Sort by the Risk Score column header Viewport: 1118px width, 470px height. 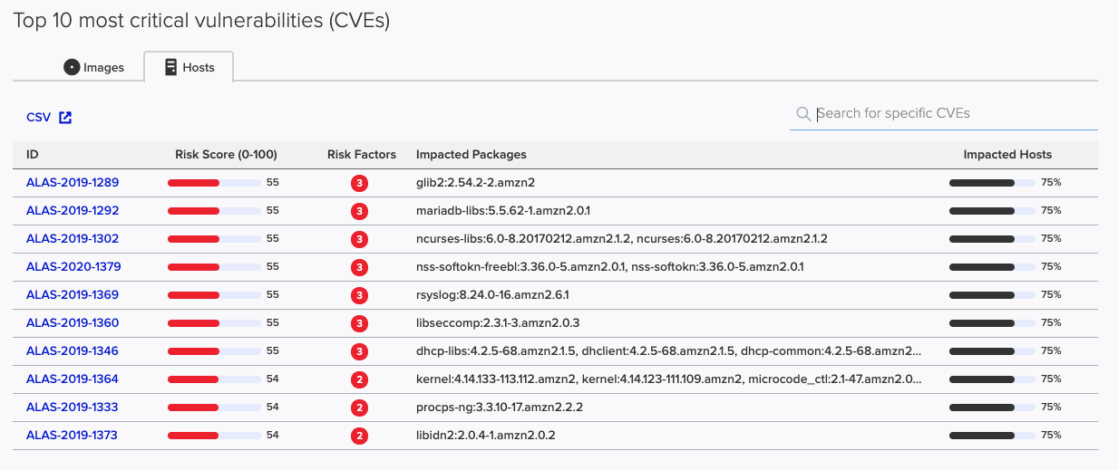point(226,155)
